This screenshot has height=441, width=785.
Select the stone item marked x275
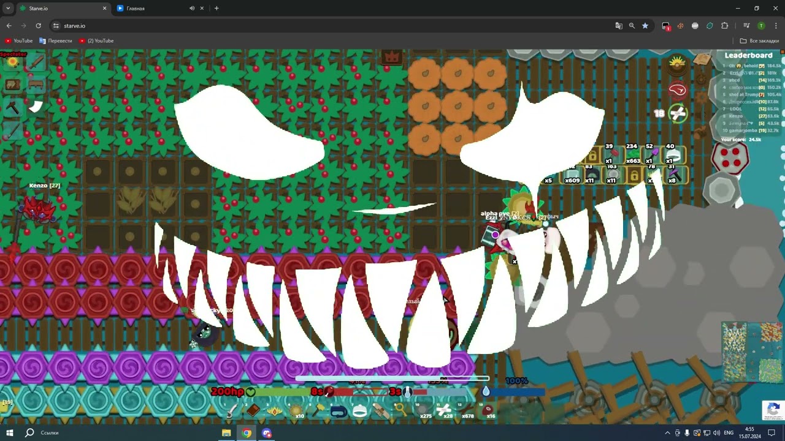(424, 410)
